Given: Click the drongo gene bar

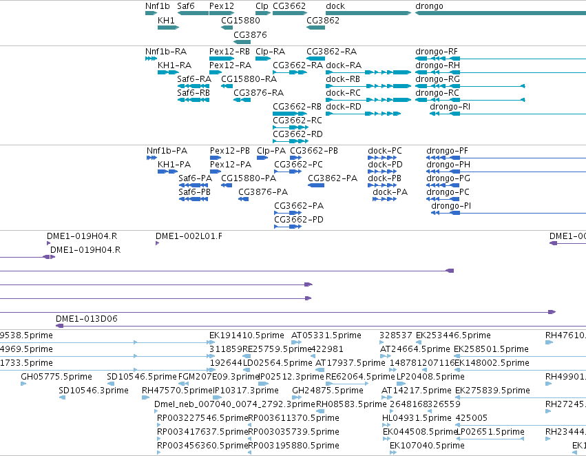Looking at the screenshot, I should (x=501, y=13).
